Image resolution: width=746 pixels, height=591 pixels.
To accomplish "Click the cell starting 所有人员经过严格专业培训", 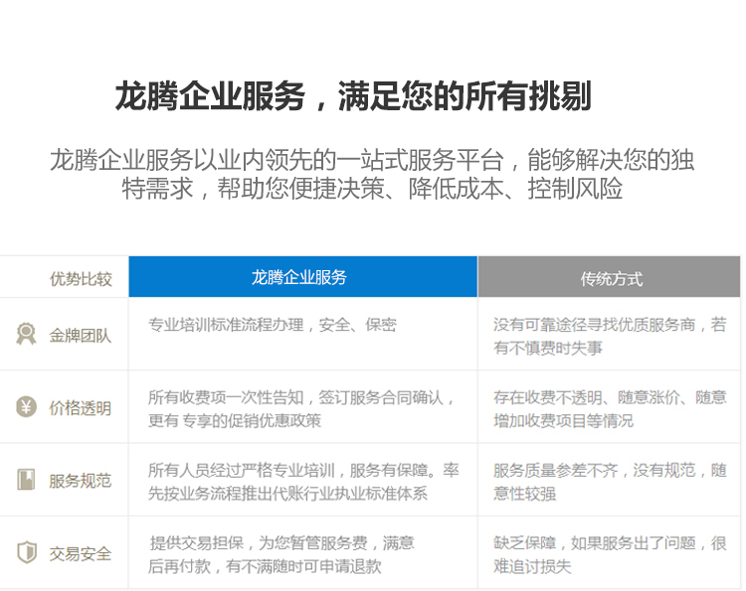I will [303, 482].
